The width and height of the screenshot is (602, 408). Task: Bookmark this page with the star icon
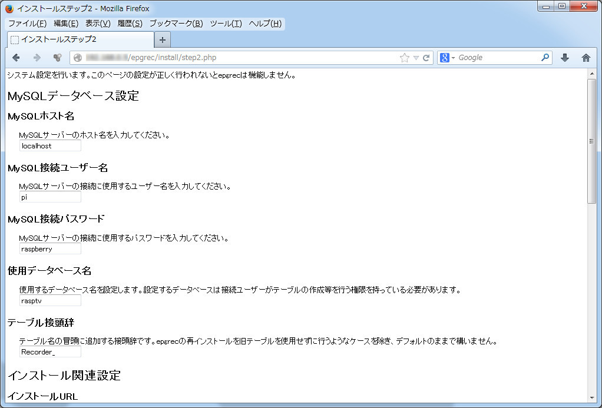click(x=404, y=58)
